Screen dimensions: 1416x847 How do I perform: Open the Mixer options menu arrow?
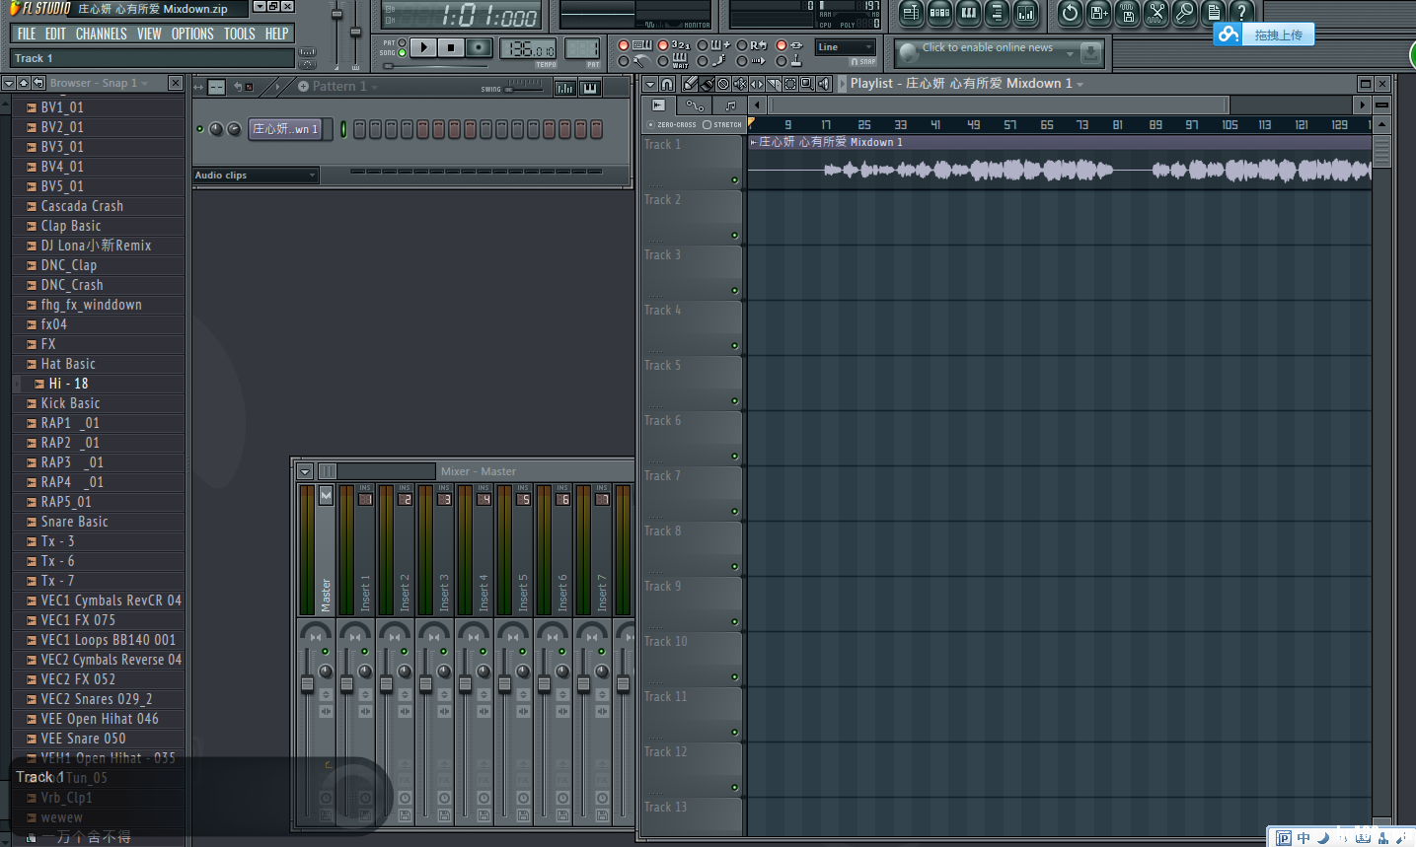tap(305, 471)
